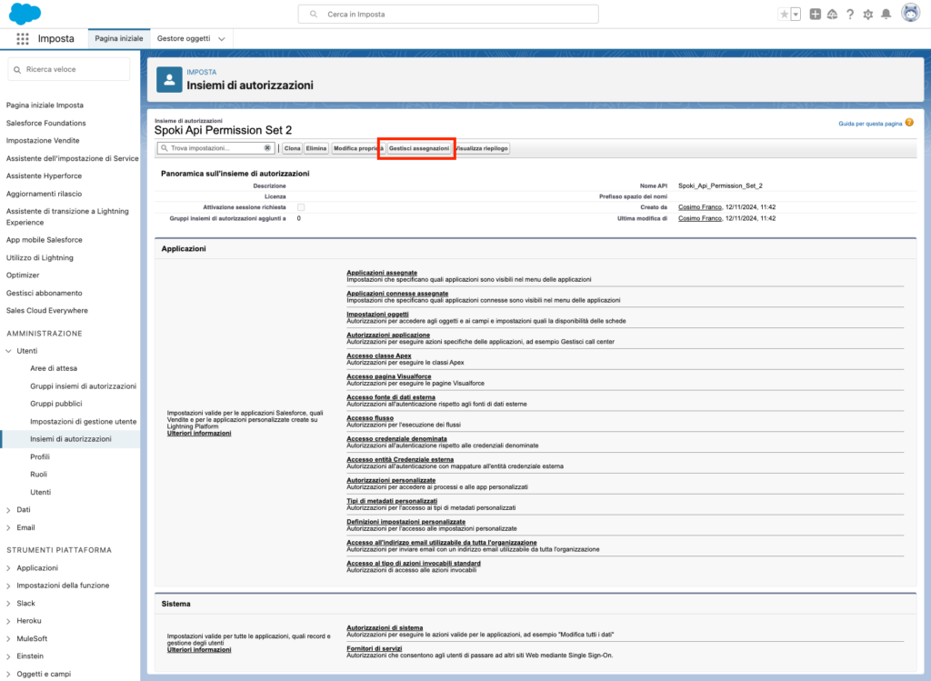Screen dimensions: 931x681
Task: Expand the Dati section in sidebar
Action: pyautogui.click(x=9, y=510)
